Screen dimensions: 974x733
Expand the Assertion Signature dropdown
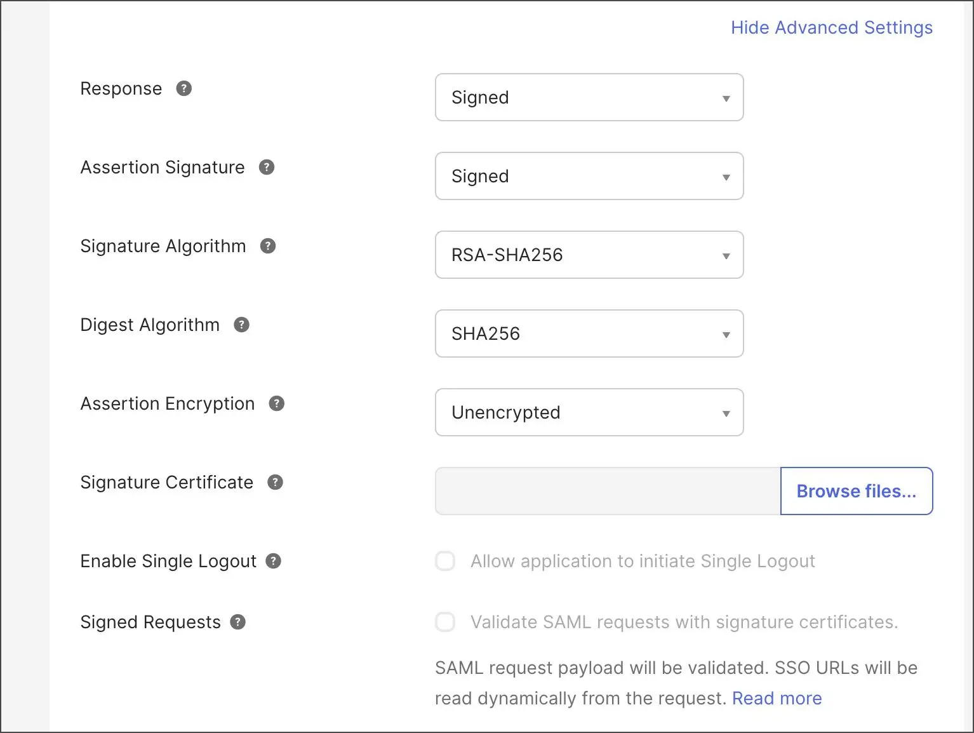coord(589,176)
